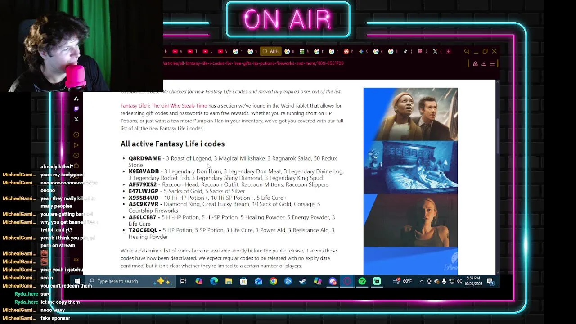Launch Copilot from the taskbar
The image size is (576, 324).
click(x=199, y=281)
